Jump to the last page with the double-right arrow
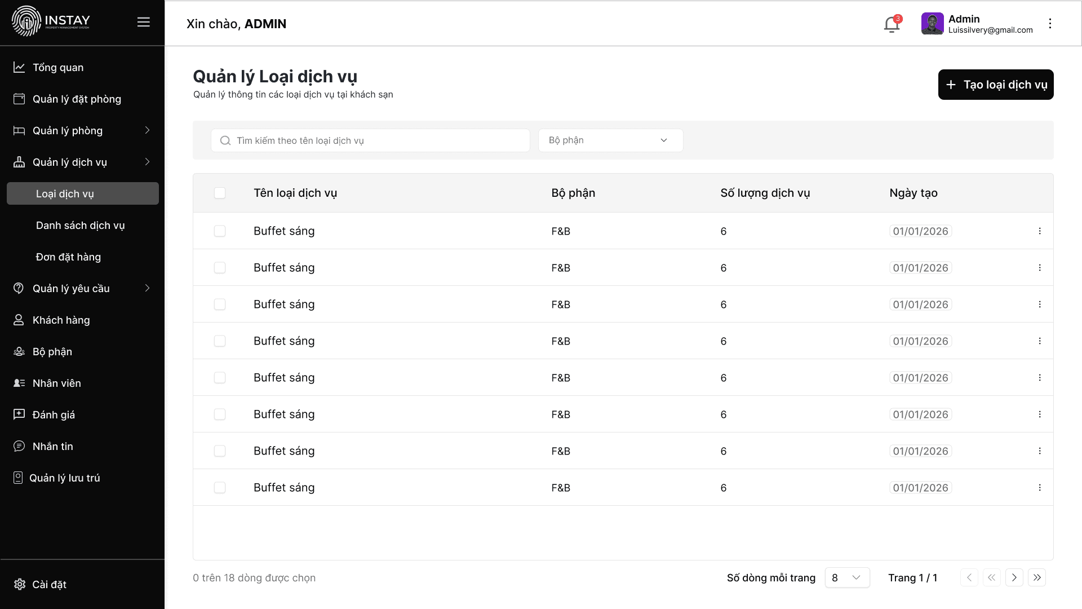The width and height of the screenshot is (1082, 609). pyautogui.click(x=1037, y=577)
